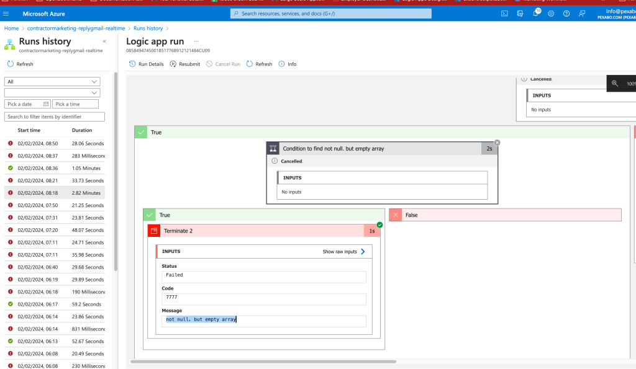Click the Status field showing Failed
Image resolution: width=636 pixels, height=369 pixels.
tap(264, 277)
